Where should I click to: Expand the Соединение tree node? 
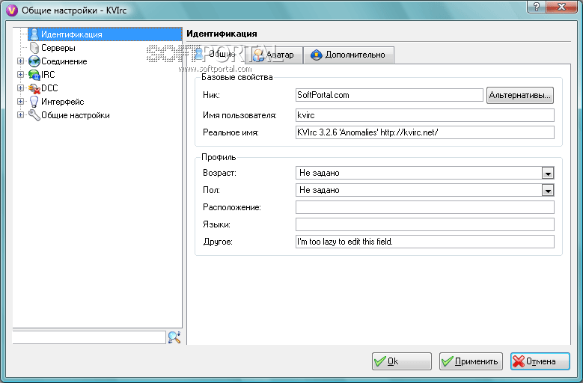(20, 61)
